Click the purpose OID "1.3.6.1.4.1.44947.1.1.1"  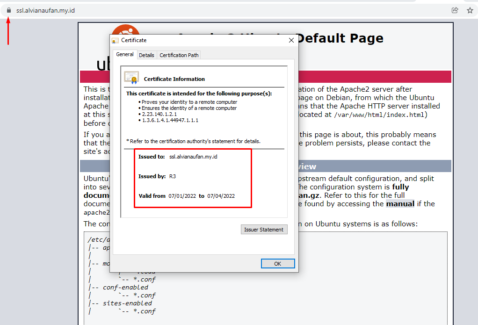coord(170,121)
